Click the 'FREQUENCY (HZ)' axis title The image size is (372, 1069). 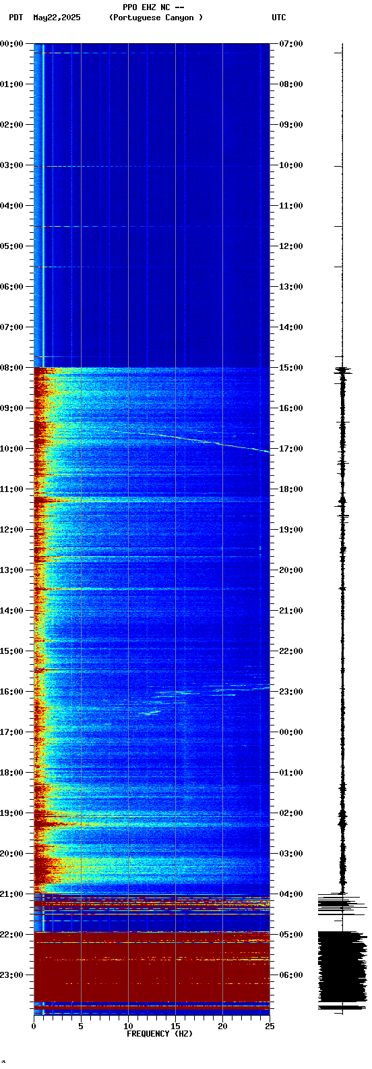(x=160, y=1034)
